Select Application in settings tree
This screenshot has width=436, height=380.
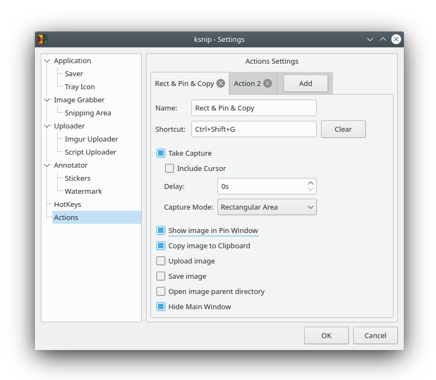[72, 60]
